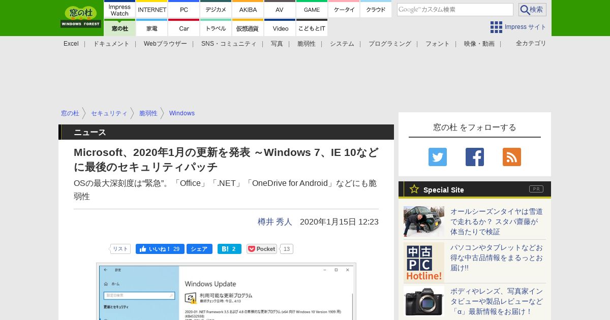Viewport: 610px width, 320px height.
Task: Open the 家電 tab
Action: point(152,28)
